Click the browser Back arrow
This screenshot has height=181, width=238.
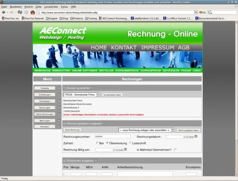(3, 12)
